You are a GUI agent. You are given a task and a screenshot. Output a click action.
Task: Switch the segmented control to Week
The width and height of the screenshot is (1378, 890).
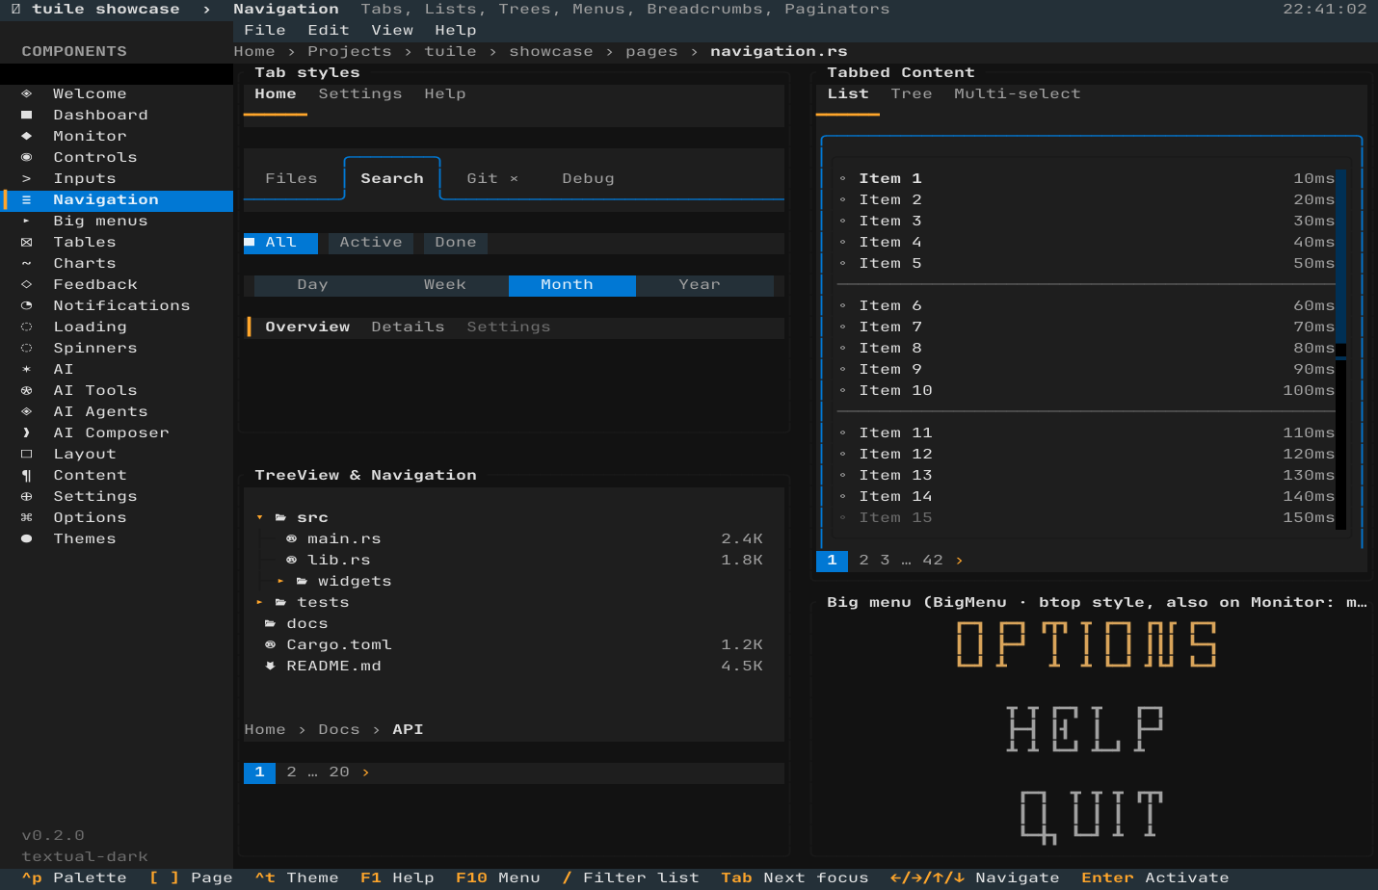(445, 285)
